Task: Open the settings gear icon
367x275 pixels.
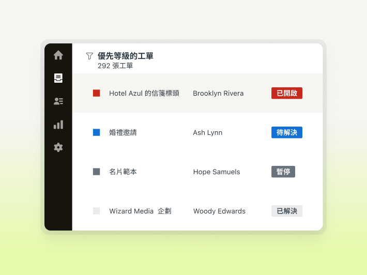Action: tap(58, 147)
